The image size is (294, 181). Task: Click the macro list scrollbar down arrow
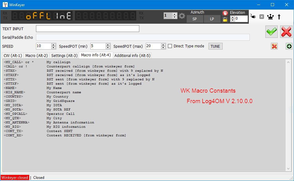288,169
